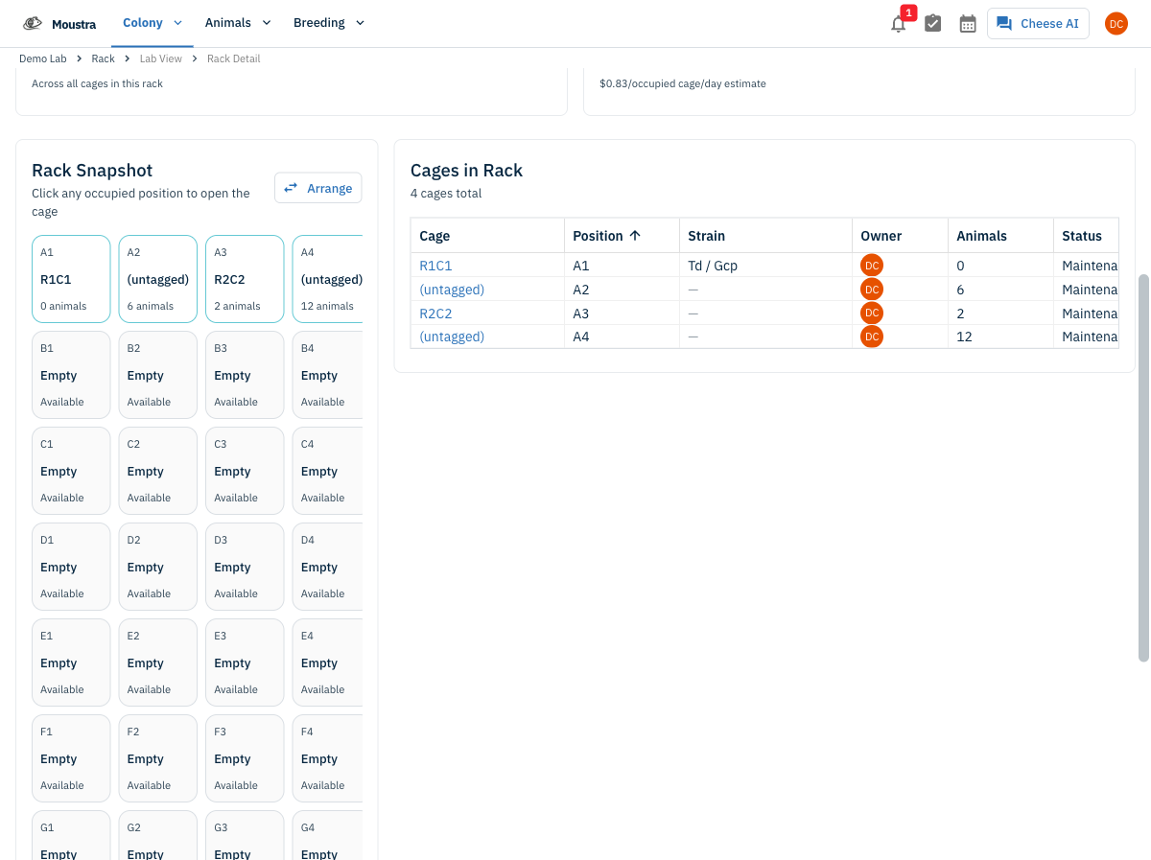
Task: Open the calendar icon in header
Action: (968, 24)
